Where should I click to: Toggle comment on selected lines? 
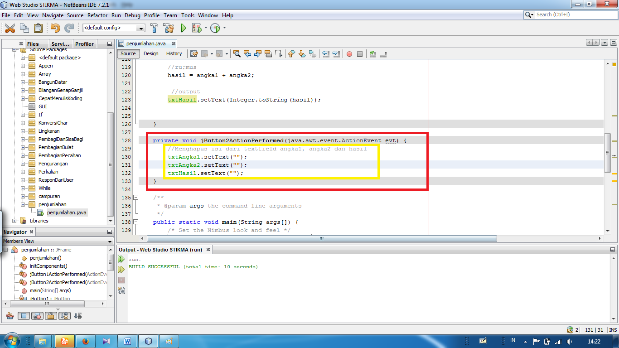[x=372, y=54]
